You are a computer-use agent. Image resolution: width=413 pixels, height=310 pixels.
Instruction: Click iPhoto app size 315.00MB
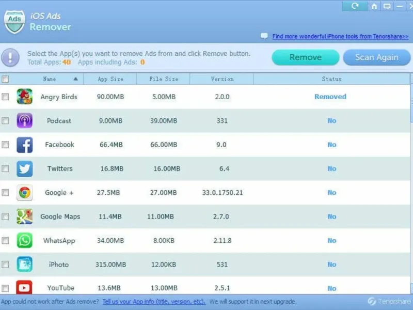click(110, 265)
